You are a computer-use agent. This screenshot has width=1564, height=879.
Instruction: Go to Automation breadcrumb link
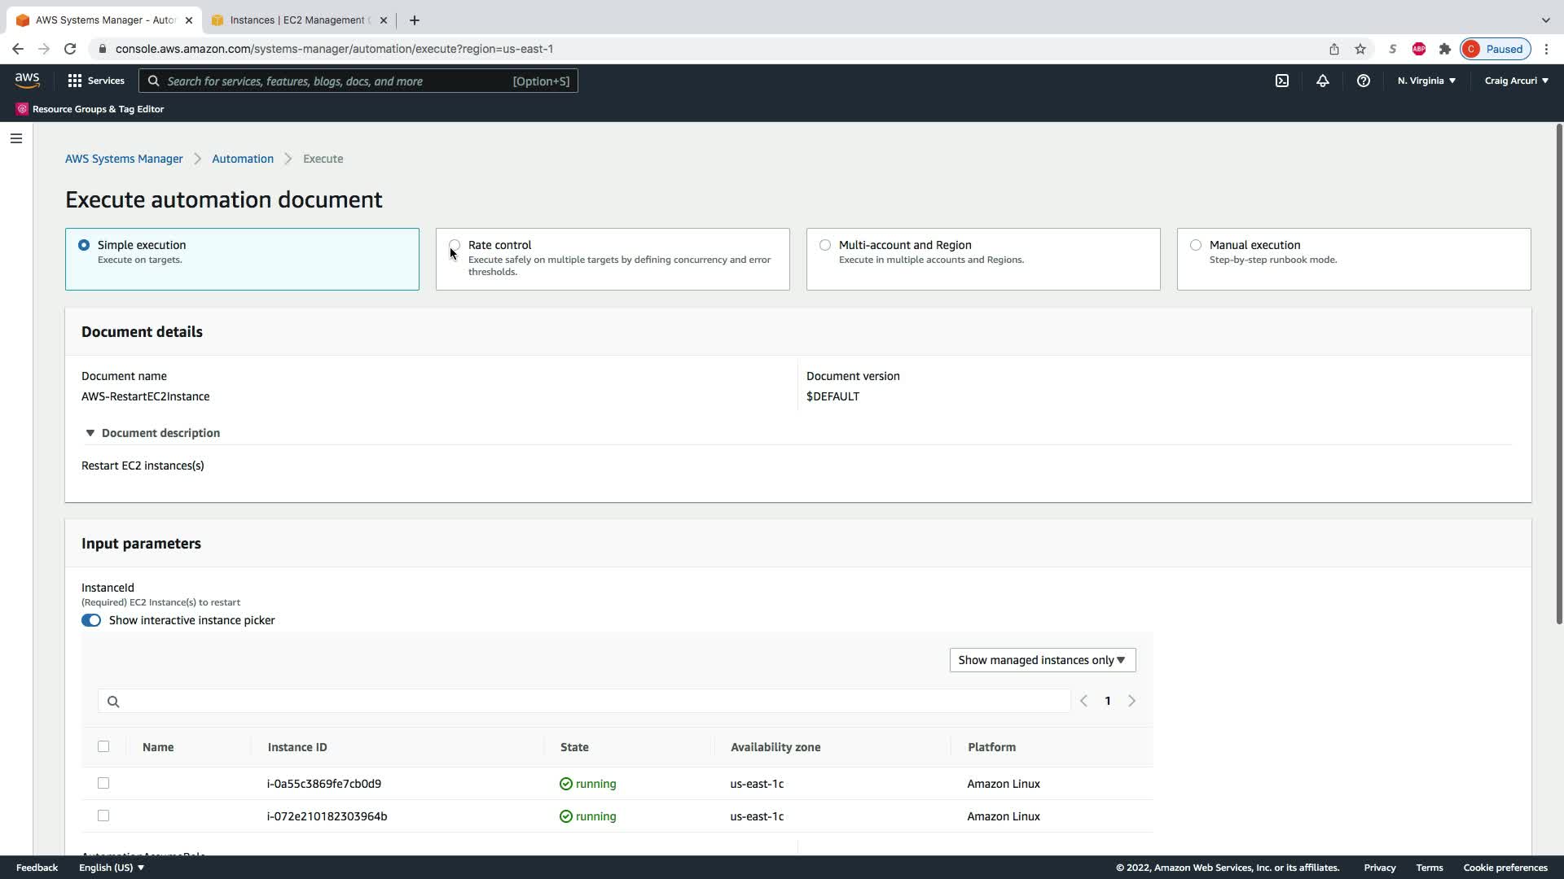click(x=243, y=159)
